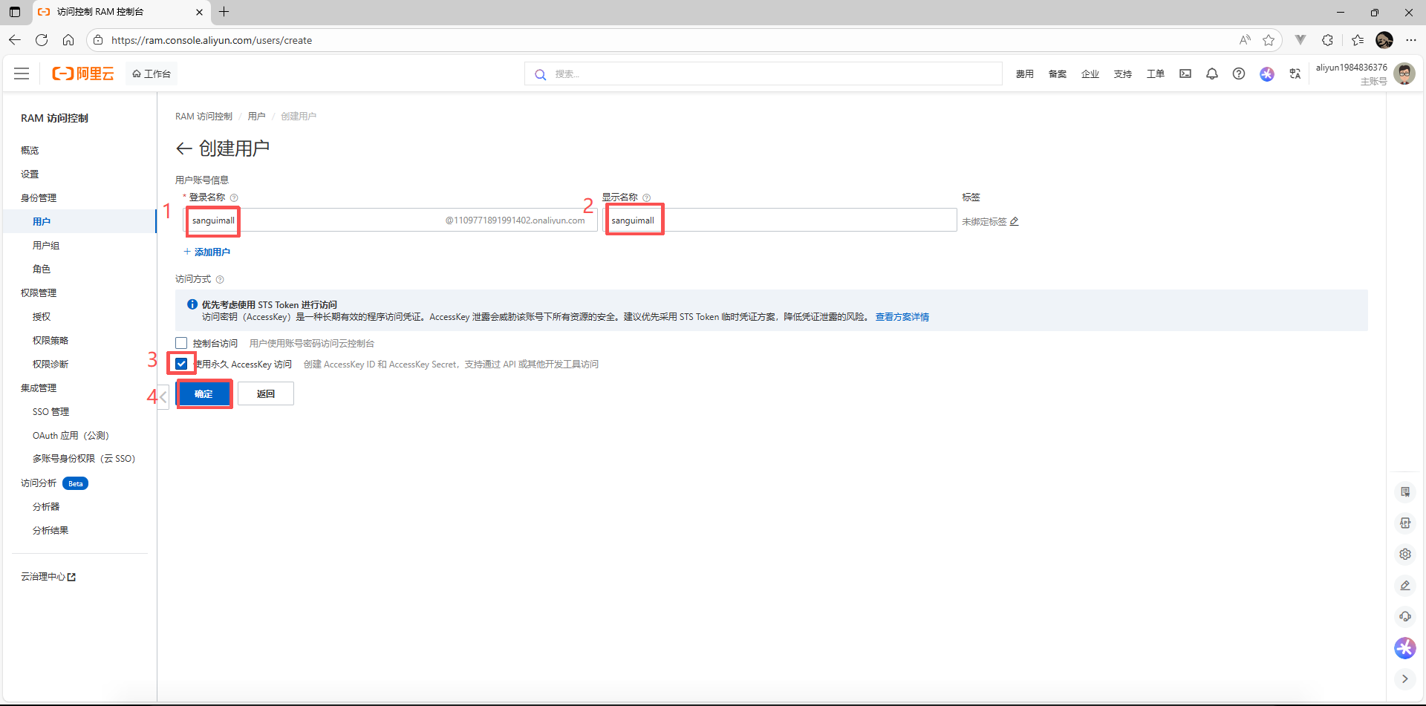
Task: Open the settings gear in the right sidebar
Action: pos(1405,554)
